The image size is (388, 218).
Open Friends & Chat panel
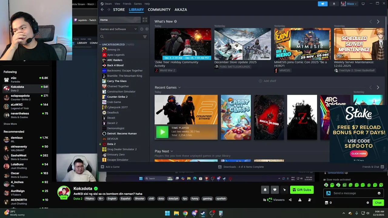coord(373,167)
